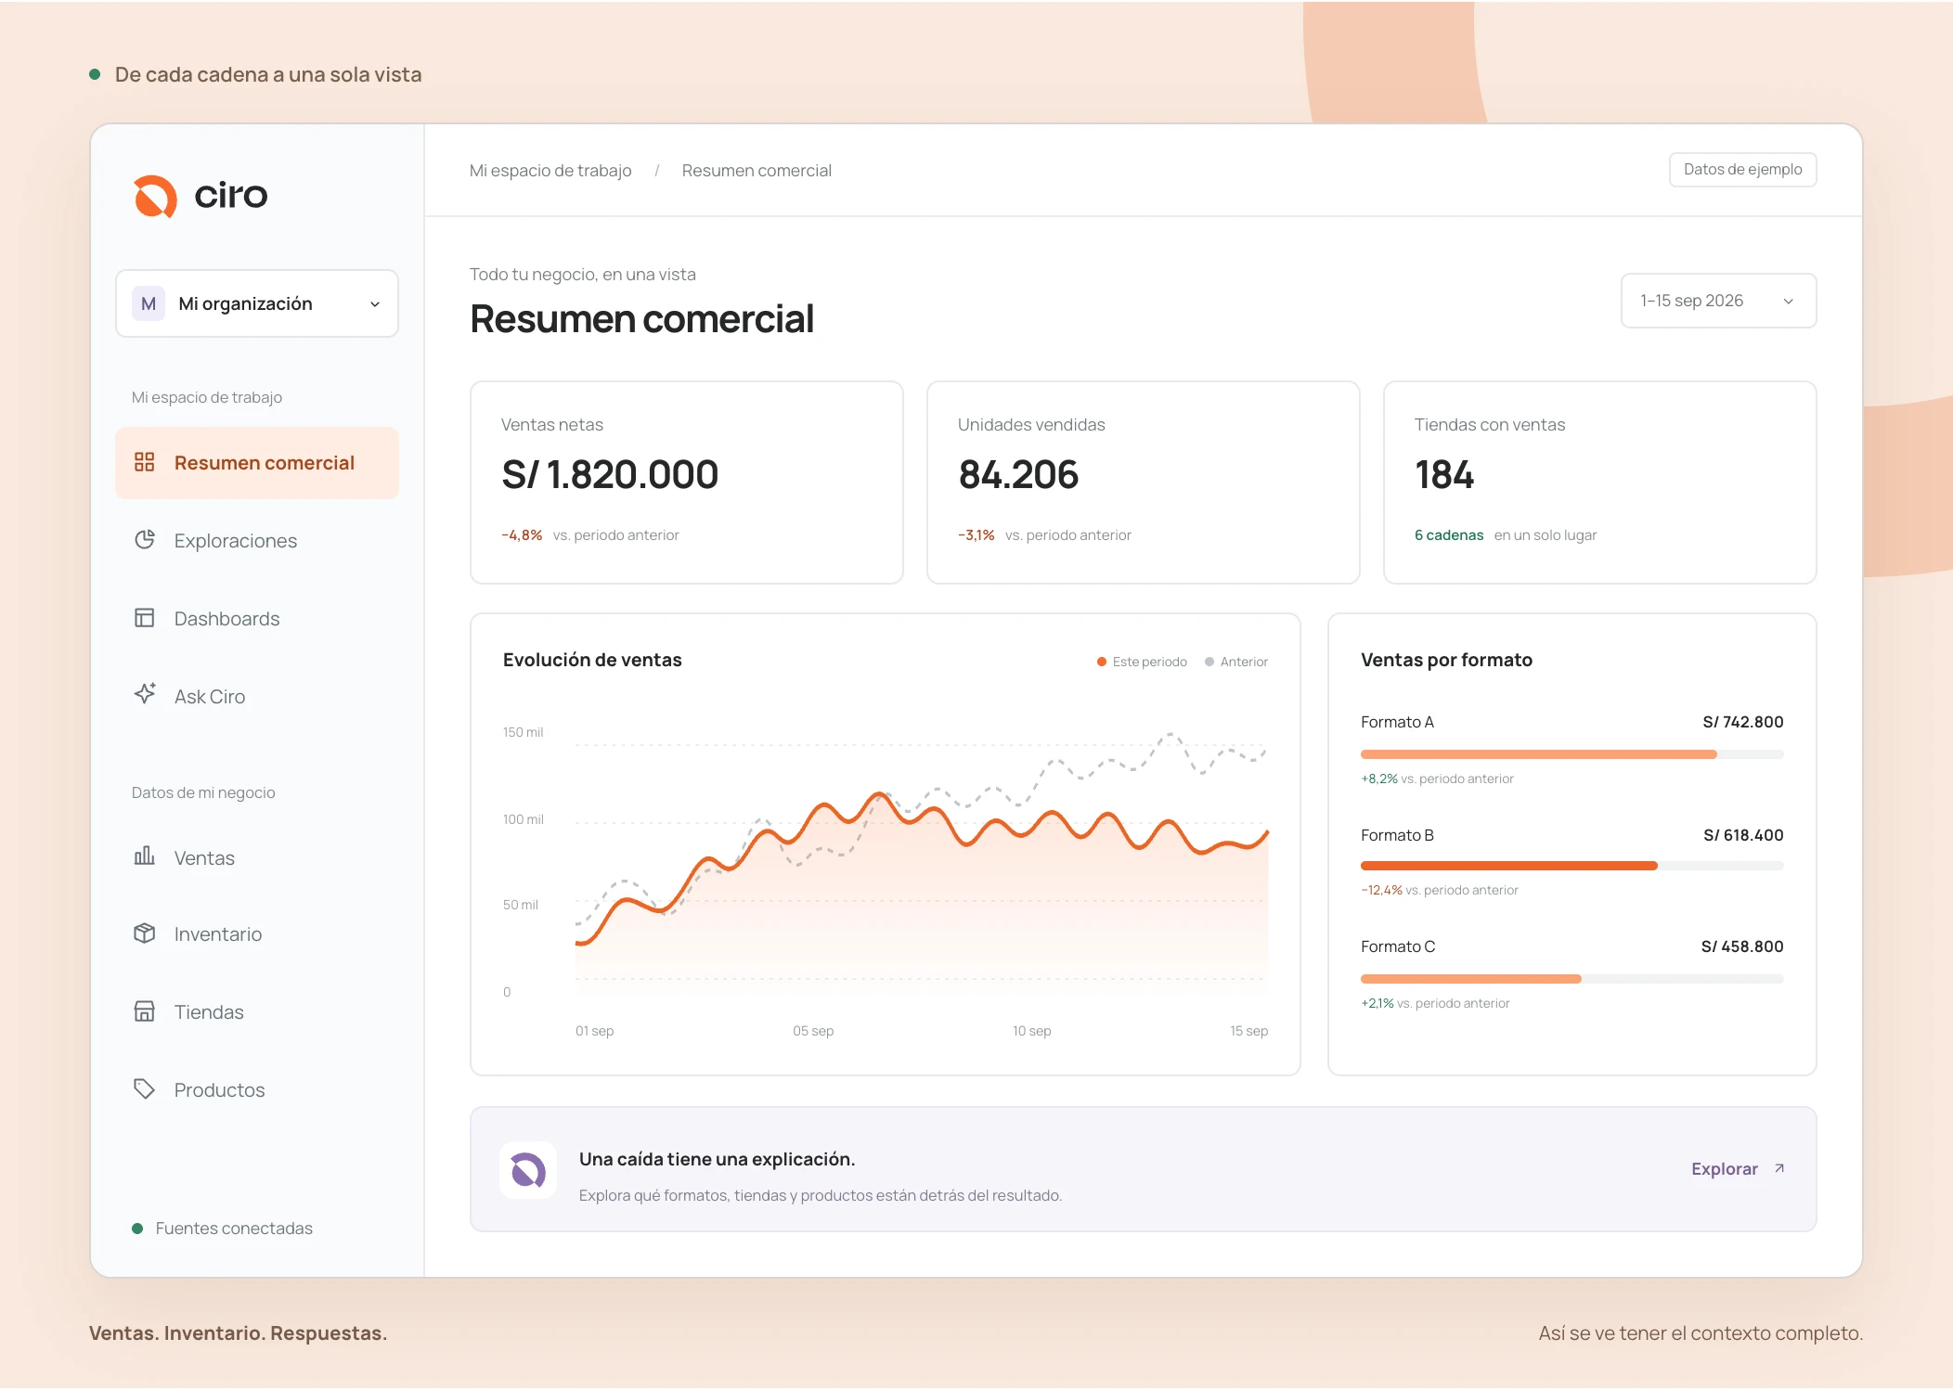Click the green Fuentes conectadas status dot
This screenshot has width=1953, height=1390.
[137, 1229]
